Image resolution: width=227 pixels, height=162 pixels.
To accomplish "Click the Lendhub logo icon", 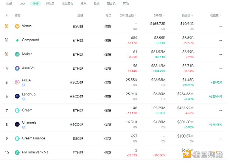I will [17, 96].
